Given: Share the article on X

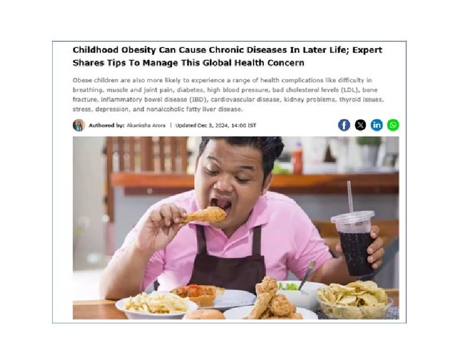Looking at the screenshot, I should pyautogui.click(x=360, y=125).
